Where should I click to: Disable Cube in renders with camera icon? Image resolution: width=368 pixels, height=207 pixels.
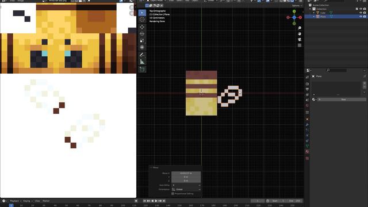[365, 13]
